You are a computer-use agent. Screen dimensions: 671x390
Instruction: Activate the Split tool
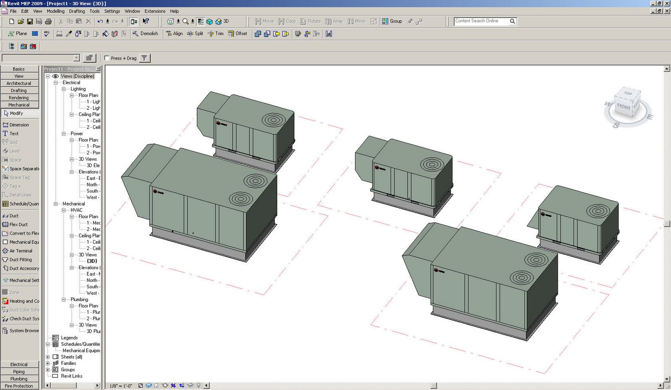(x=195, y=34)
